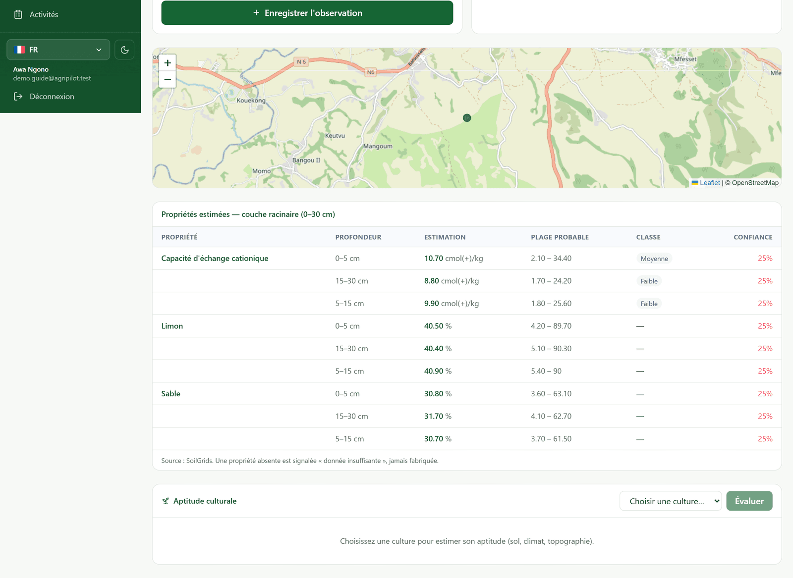Open the FR language dropdown
Viewport: 793px width, 578px height.
(58, 50)
